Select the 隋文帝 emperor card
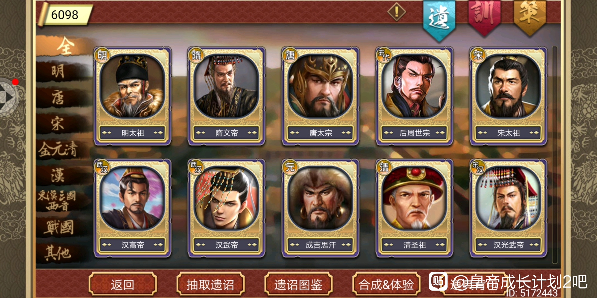Screen dimensions: 597x298 (226, 96)
